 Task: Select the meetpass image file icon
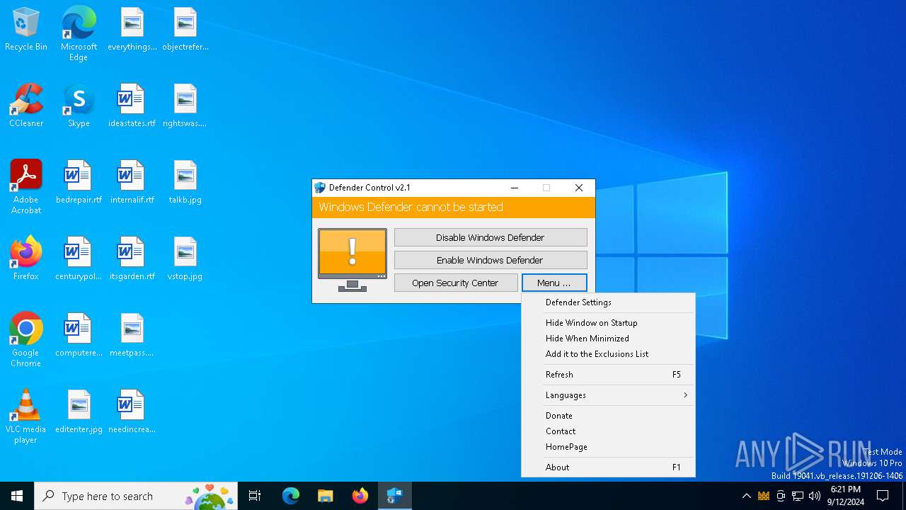[132, 336]
